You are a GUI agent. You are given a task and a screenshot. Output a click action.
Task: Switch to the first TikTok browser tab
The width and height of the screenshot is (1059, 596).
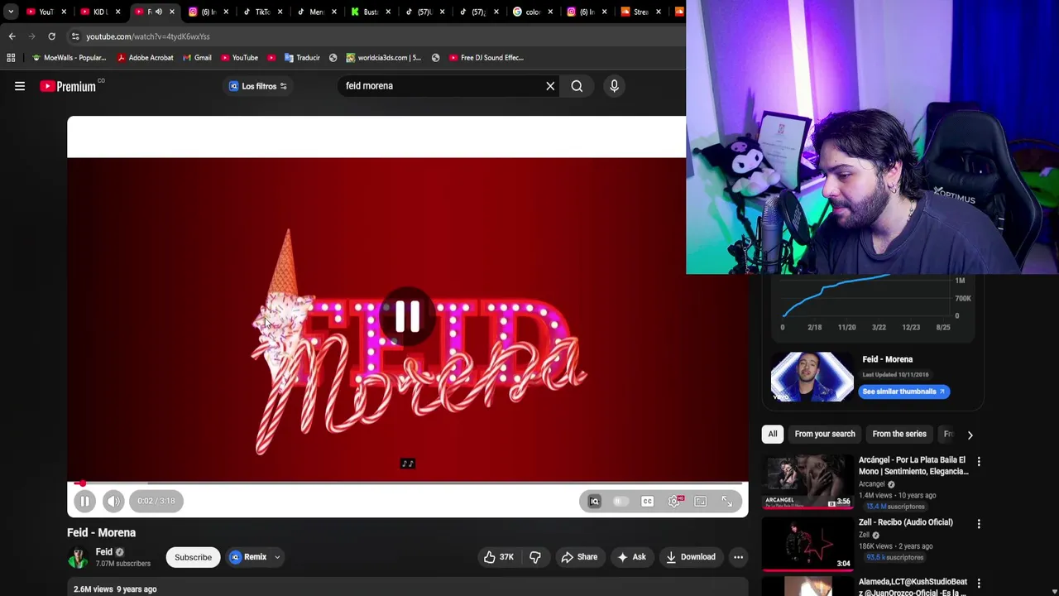[x=262, y=12]
